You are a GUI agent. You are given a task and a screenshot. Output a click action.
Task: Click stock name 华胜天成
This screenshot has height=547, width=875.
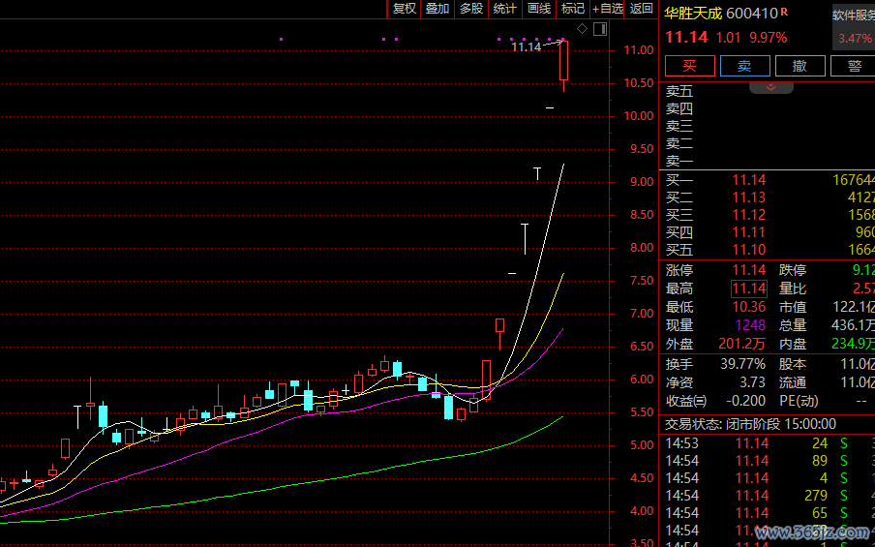693,14
